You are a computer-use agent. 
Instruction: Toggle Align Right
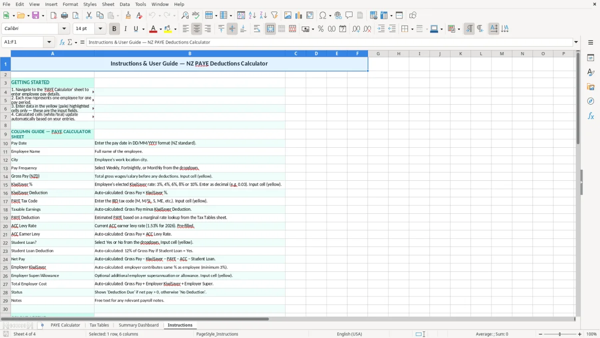(207, 29)
